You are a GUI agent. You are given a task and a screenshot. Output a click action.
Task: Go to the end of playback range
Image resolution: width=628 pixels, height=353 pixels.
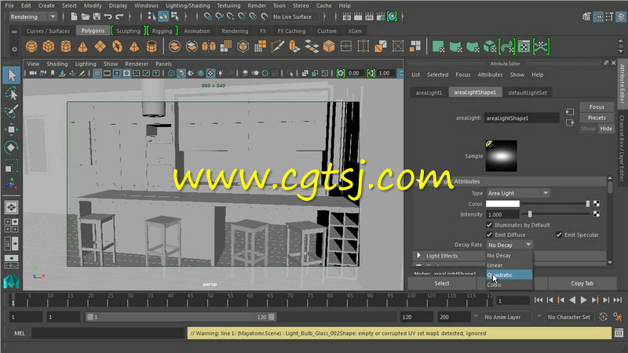(x=618, y=300)
